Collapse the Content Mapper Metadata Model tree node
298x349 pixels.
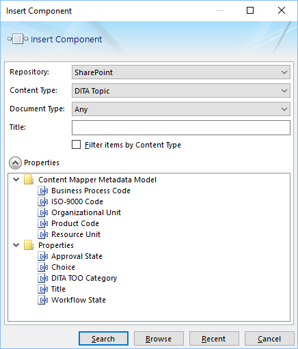[x=16, y=180]
